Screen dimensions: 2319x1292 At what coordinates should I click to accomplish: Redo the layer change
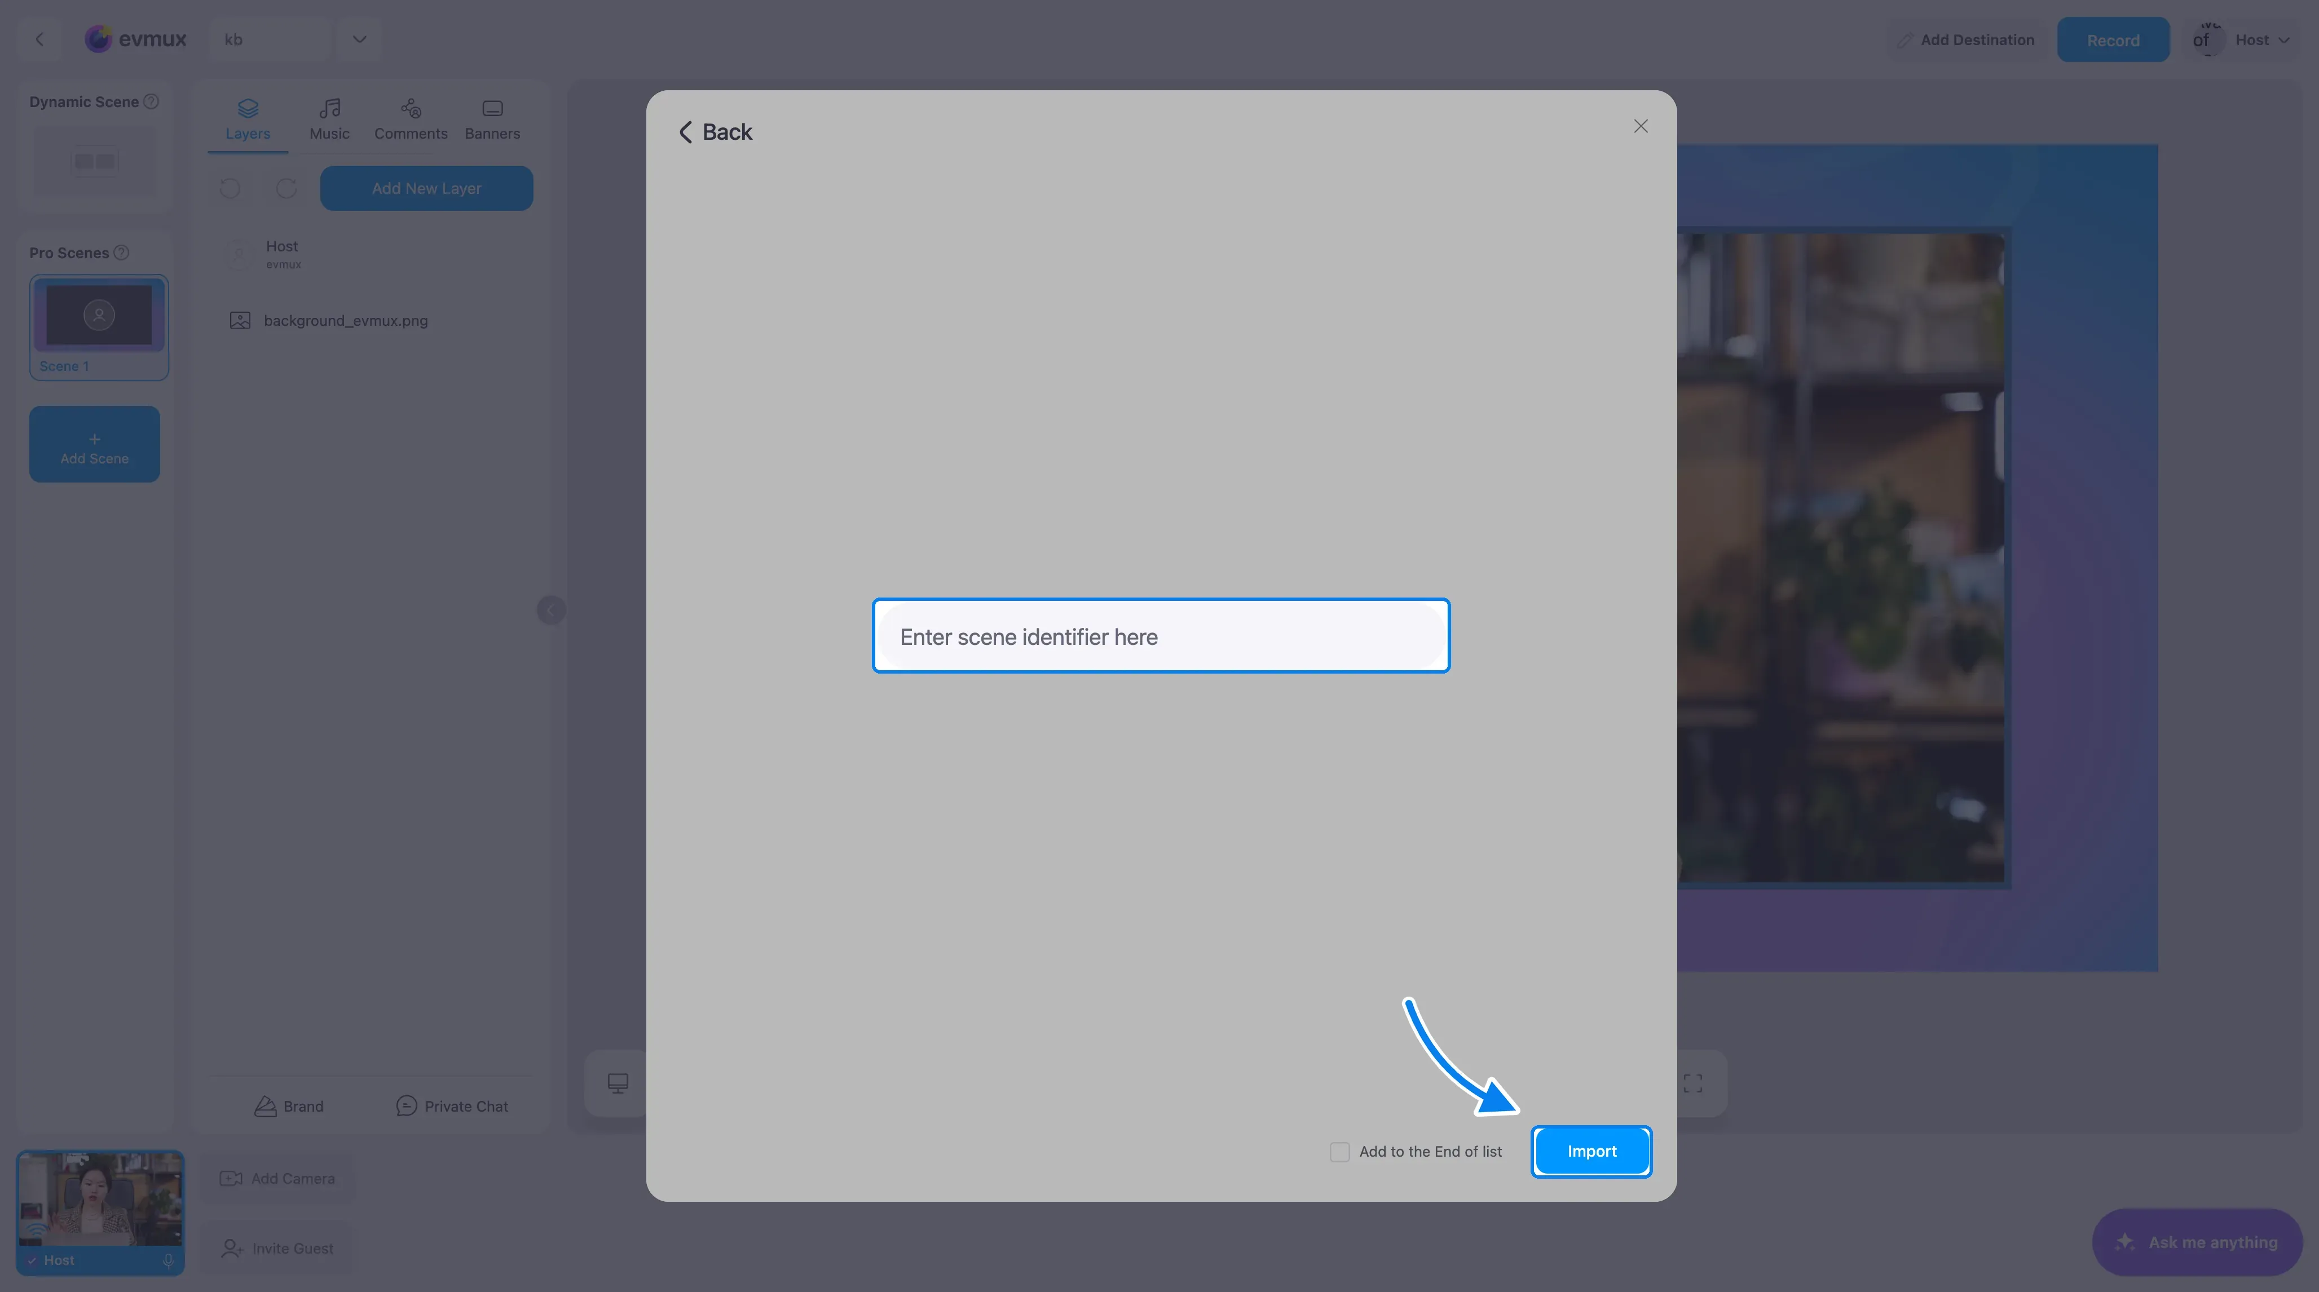[x=286, y=188]
